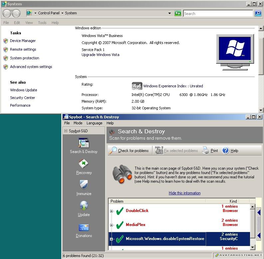Viewport: 264px width, 259px height.
Task: Click the Problem column header
Action: point(157,201)
